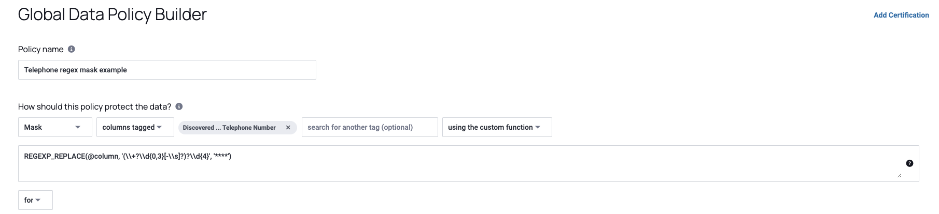
Task: Click the How should this policy protect label
Action: [94, 106]
